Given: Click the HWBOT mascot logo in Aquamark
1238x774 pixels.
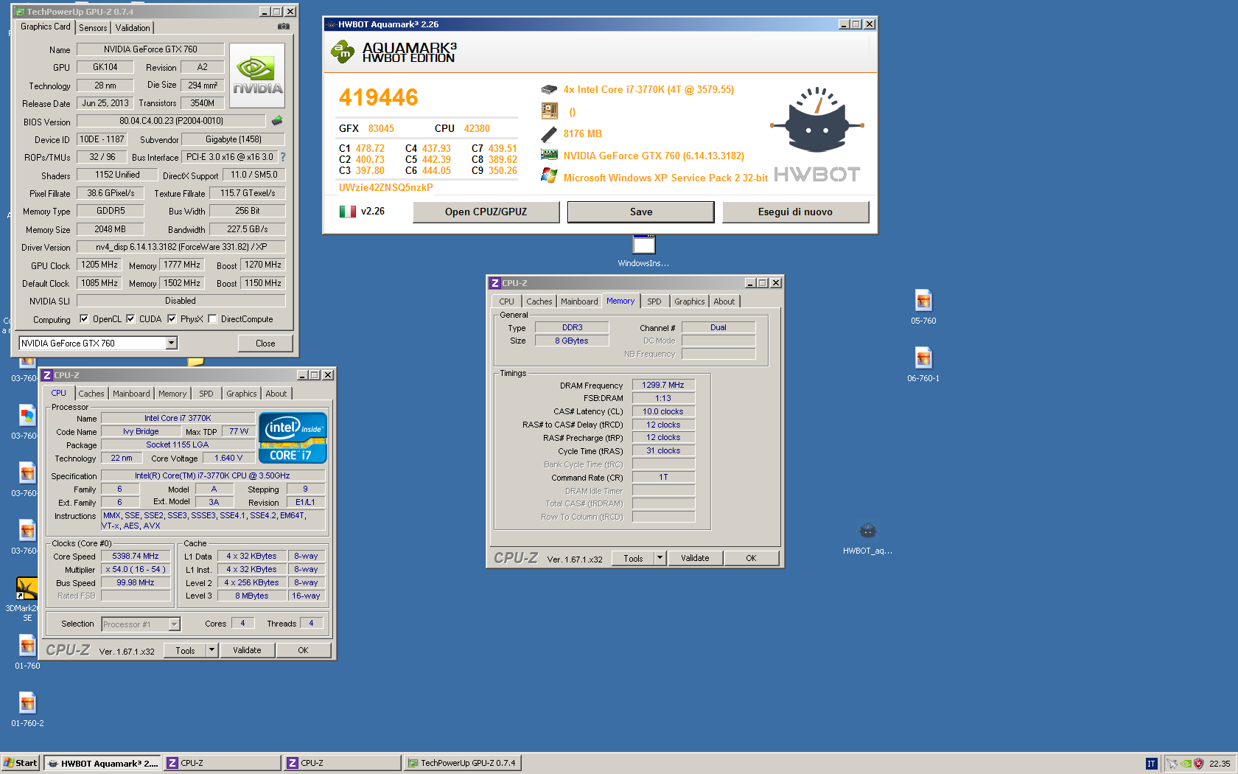Looking at the screenshot, I should click(x=816, y=119).
